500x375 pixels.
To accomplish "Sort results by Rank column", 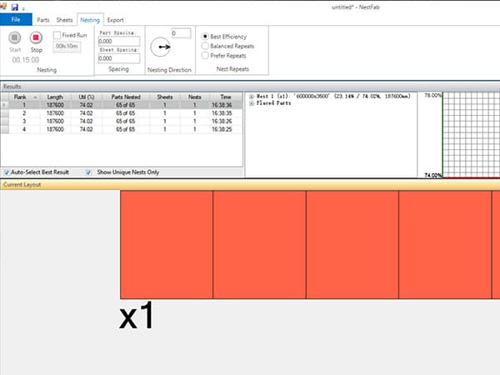I will pos(24,97).
